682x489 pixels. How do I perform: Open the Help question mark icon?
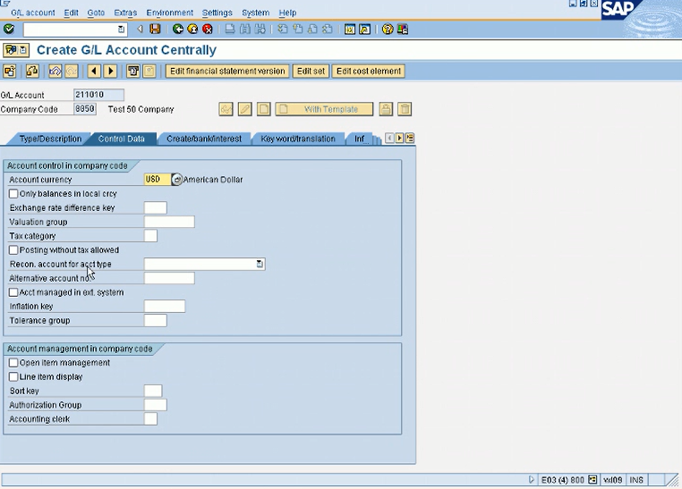[x=388, y=30]
